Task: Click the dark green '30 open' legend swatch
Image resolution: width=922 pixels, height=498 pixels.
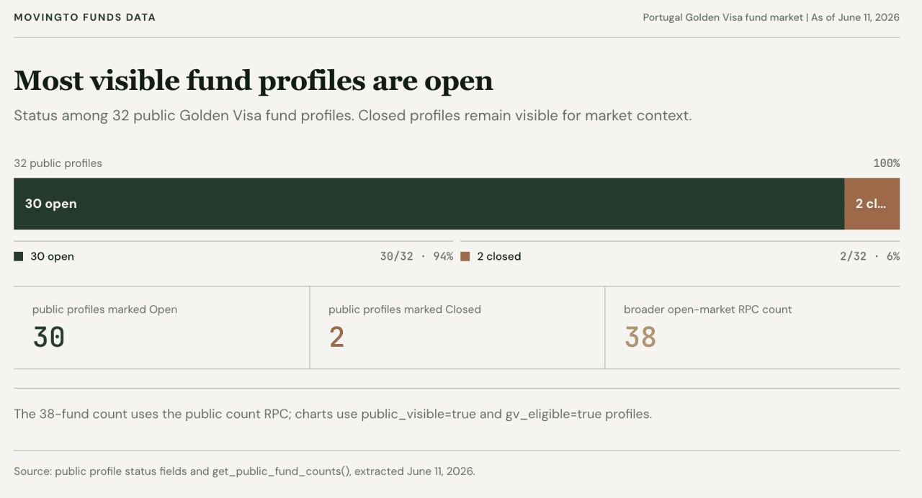Action: 19,256
